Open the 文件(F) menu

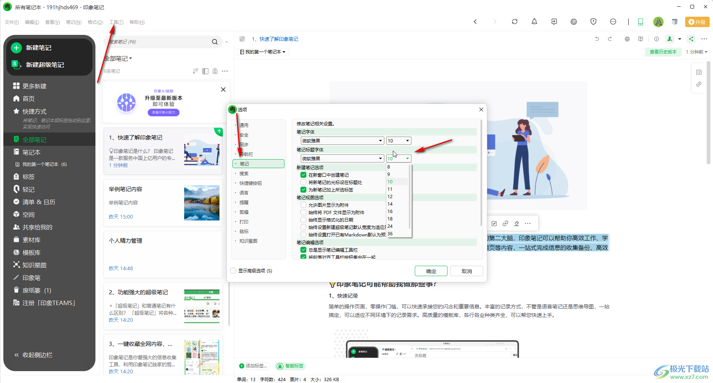click(12, 22)
